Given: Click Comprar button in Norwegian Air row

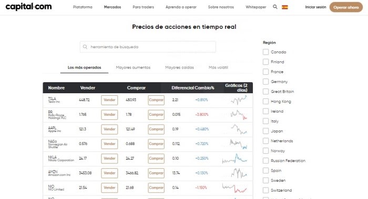Looking at the screenshot, I should [x=156, y=144].
